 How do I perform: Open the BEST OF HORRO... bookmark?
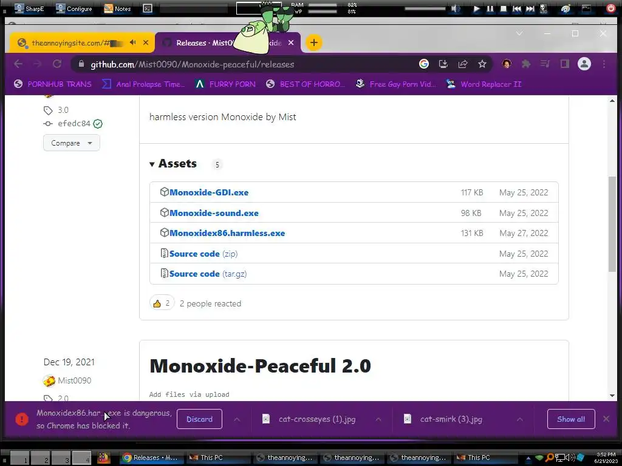306,84
